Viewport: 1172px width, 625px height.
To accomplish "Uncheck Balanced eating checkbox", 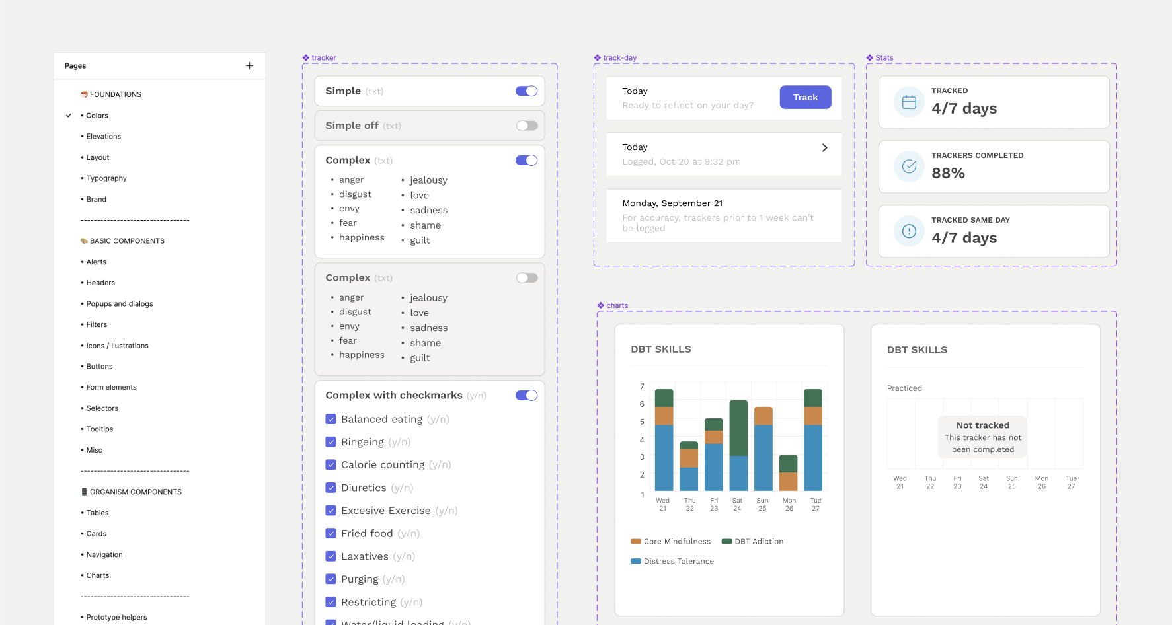I will click(331, 419).
